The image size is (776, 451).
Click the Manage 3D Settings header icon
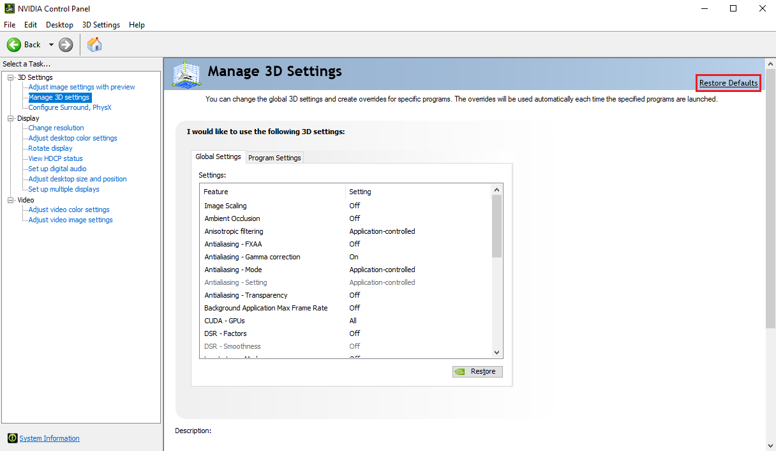[x=187, y=74]
